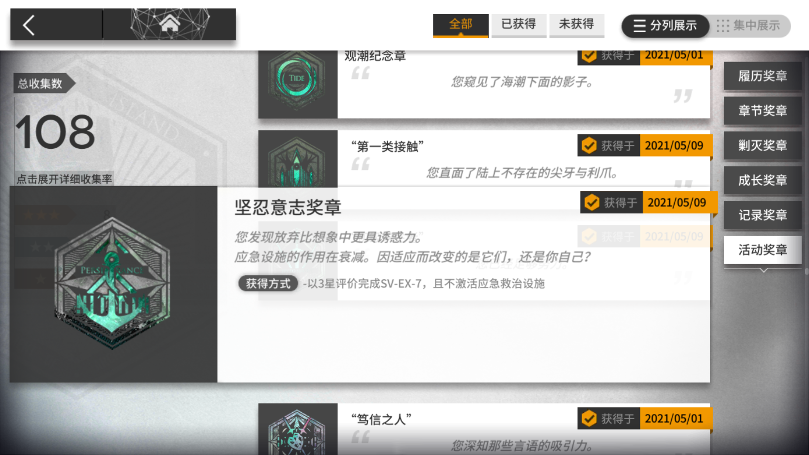Viewport: 809px width, 455px height.
Task: Filter by 未获得 medals
Action: 576,25
